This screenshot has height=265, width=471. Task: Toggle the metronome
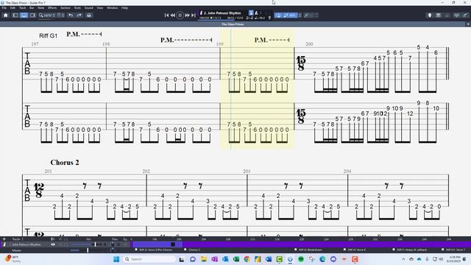pyautogui.click(x=256, y=13)
